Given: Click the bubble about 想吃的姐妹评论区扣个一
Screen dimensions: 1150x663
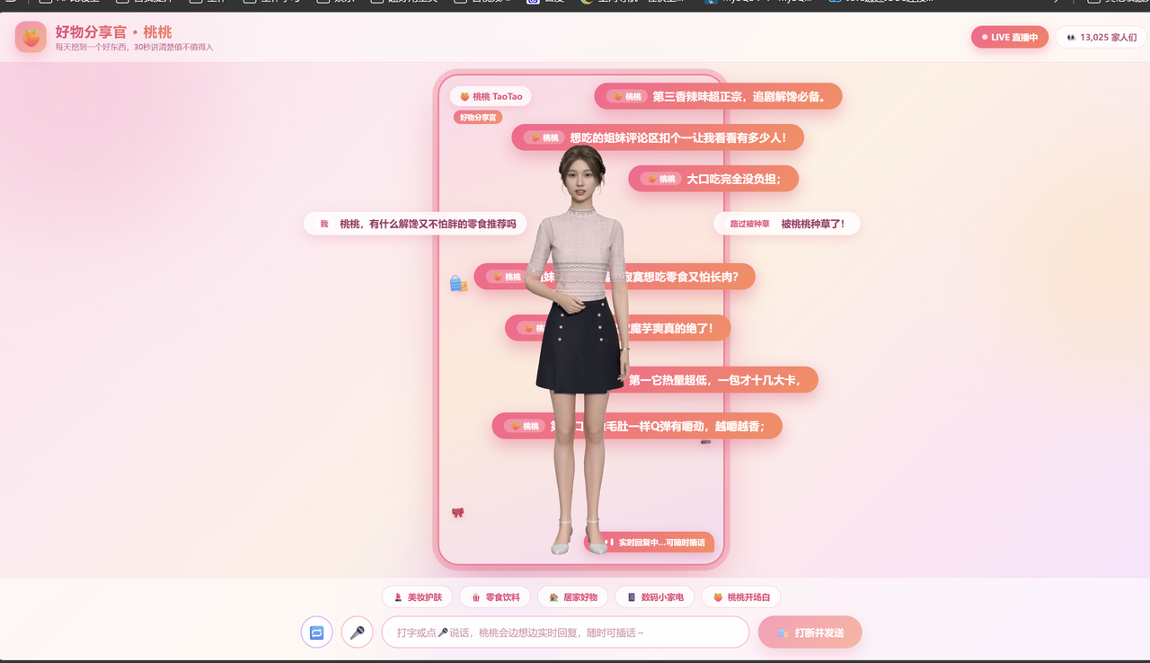Looking at the screenshot, I should 658,137.
